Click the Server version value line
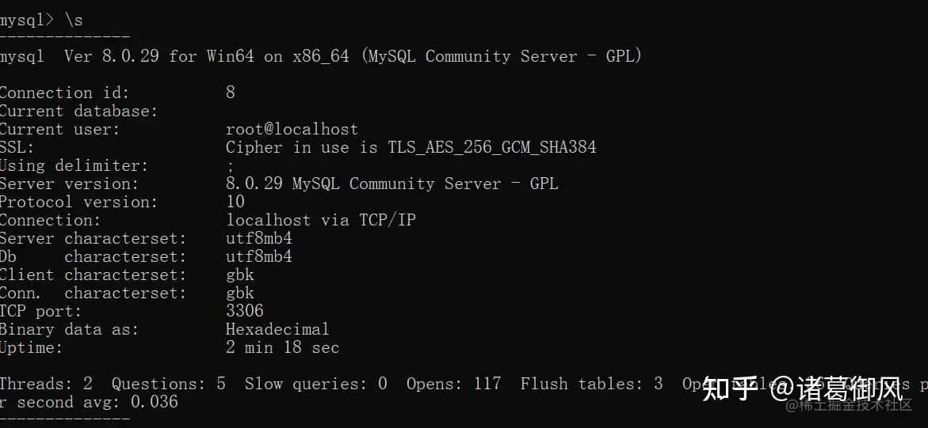928x428 pixels. pos(391,184)
